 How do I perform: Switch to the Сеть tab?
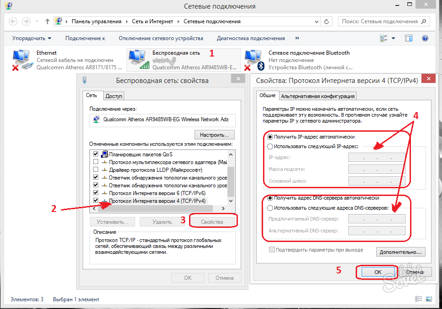[91, 95]
